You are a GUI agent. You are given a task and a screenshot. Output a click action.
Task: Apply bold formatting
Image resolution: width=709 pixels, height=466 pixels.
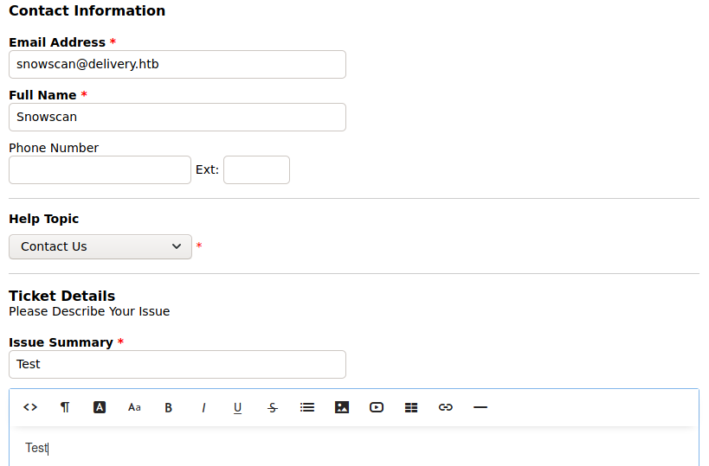point(169,407)
